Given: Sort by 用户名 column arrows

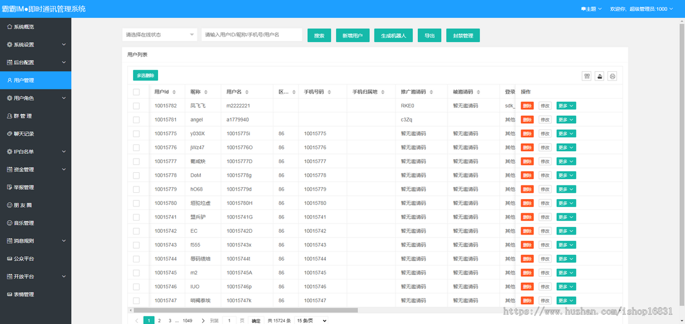Looking at the screenshot, I should click(x=247, y=92).
